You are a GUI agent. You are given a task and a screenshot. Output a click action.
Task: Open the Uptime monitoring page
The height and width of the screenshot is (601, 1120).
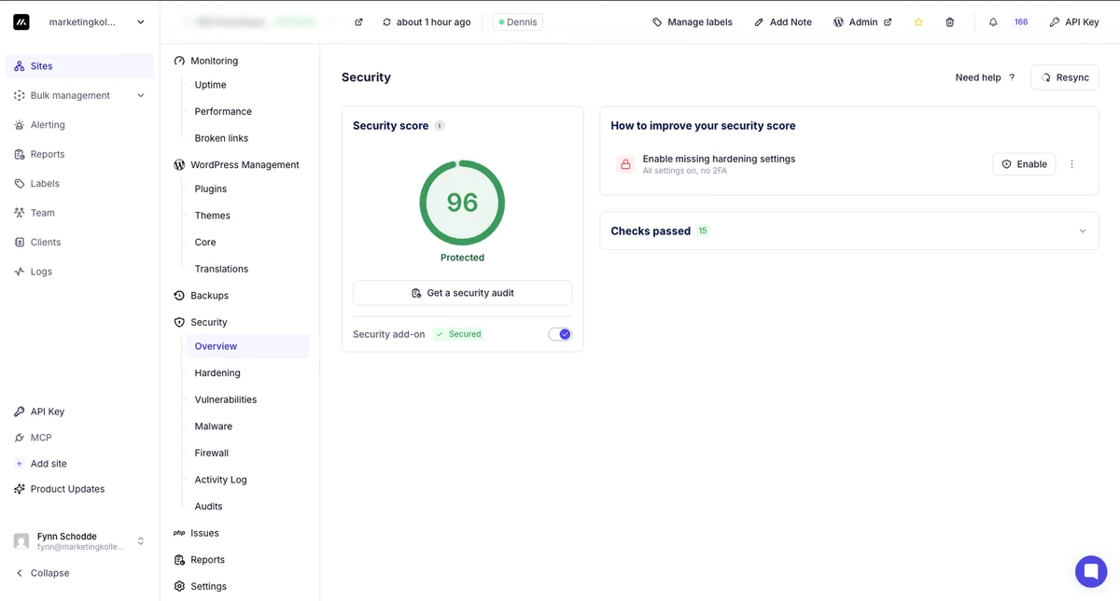[x=211, y=85]
